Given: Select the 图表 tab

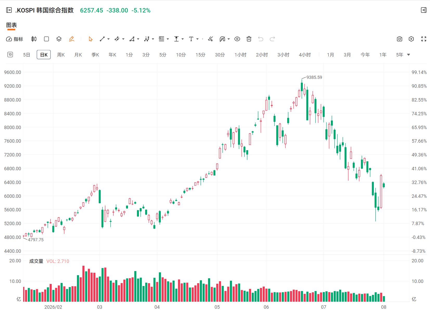Looking at the screenshot, I should tap(11, 25).
